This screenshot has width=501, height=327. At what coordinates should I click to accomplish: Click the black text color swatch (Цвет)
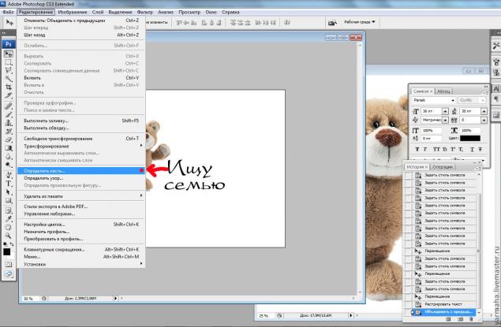[469, 139]
